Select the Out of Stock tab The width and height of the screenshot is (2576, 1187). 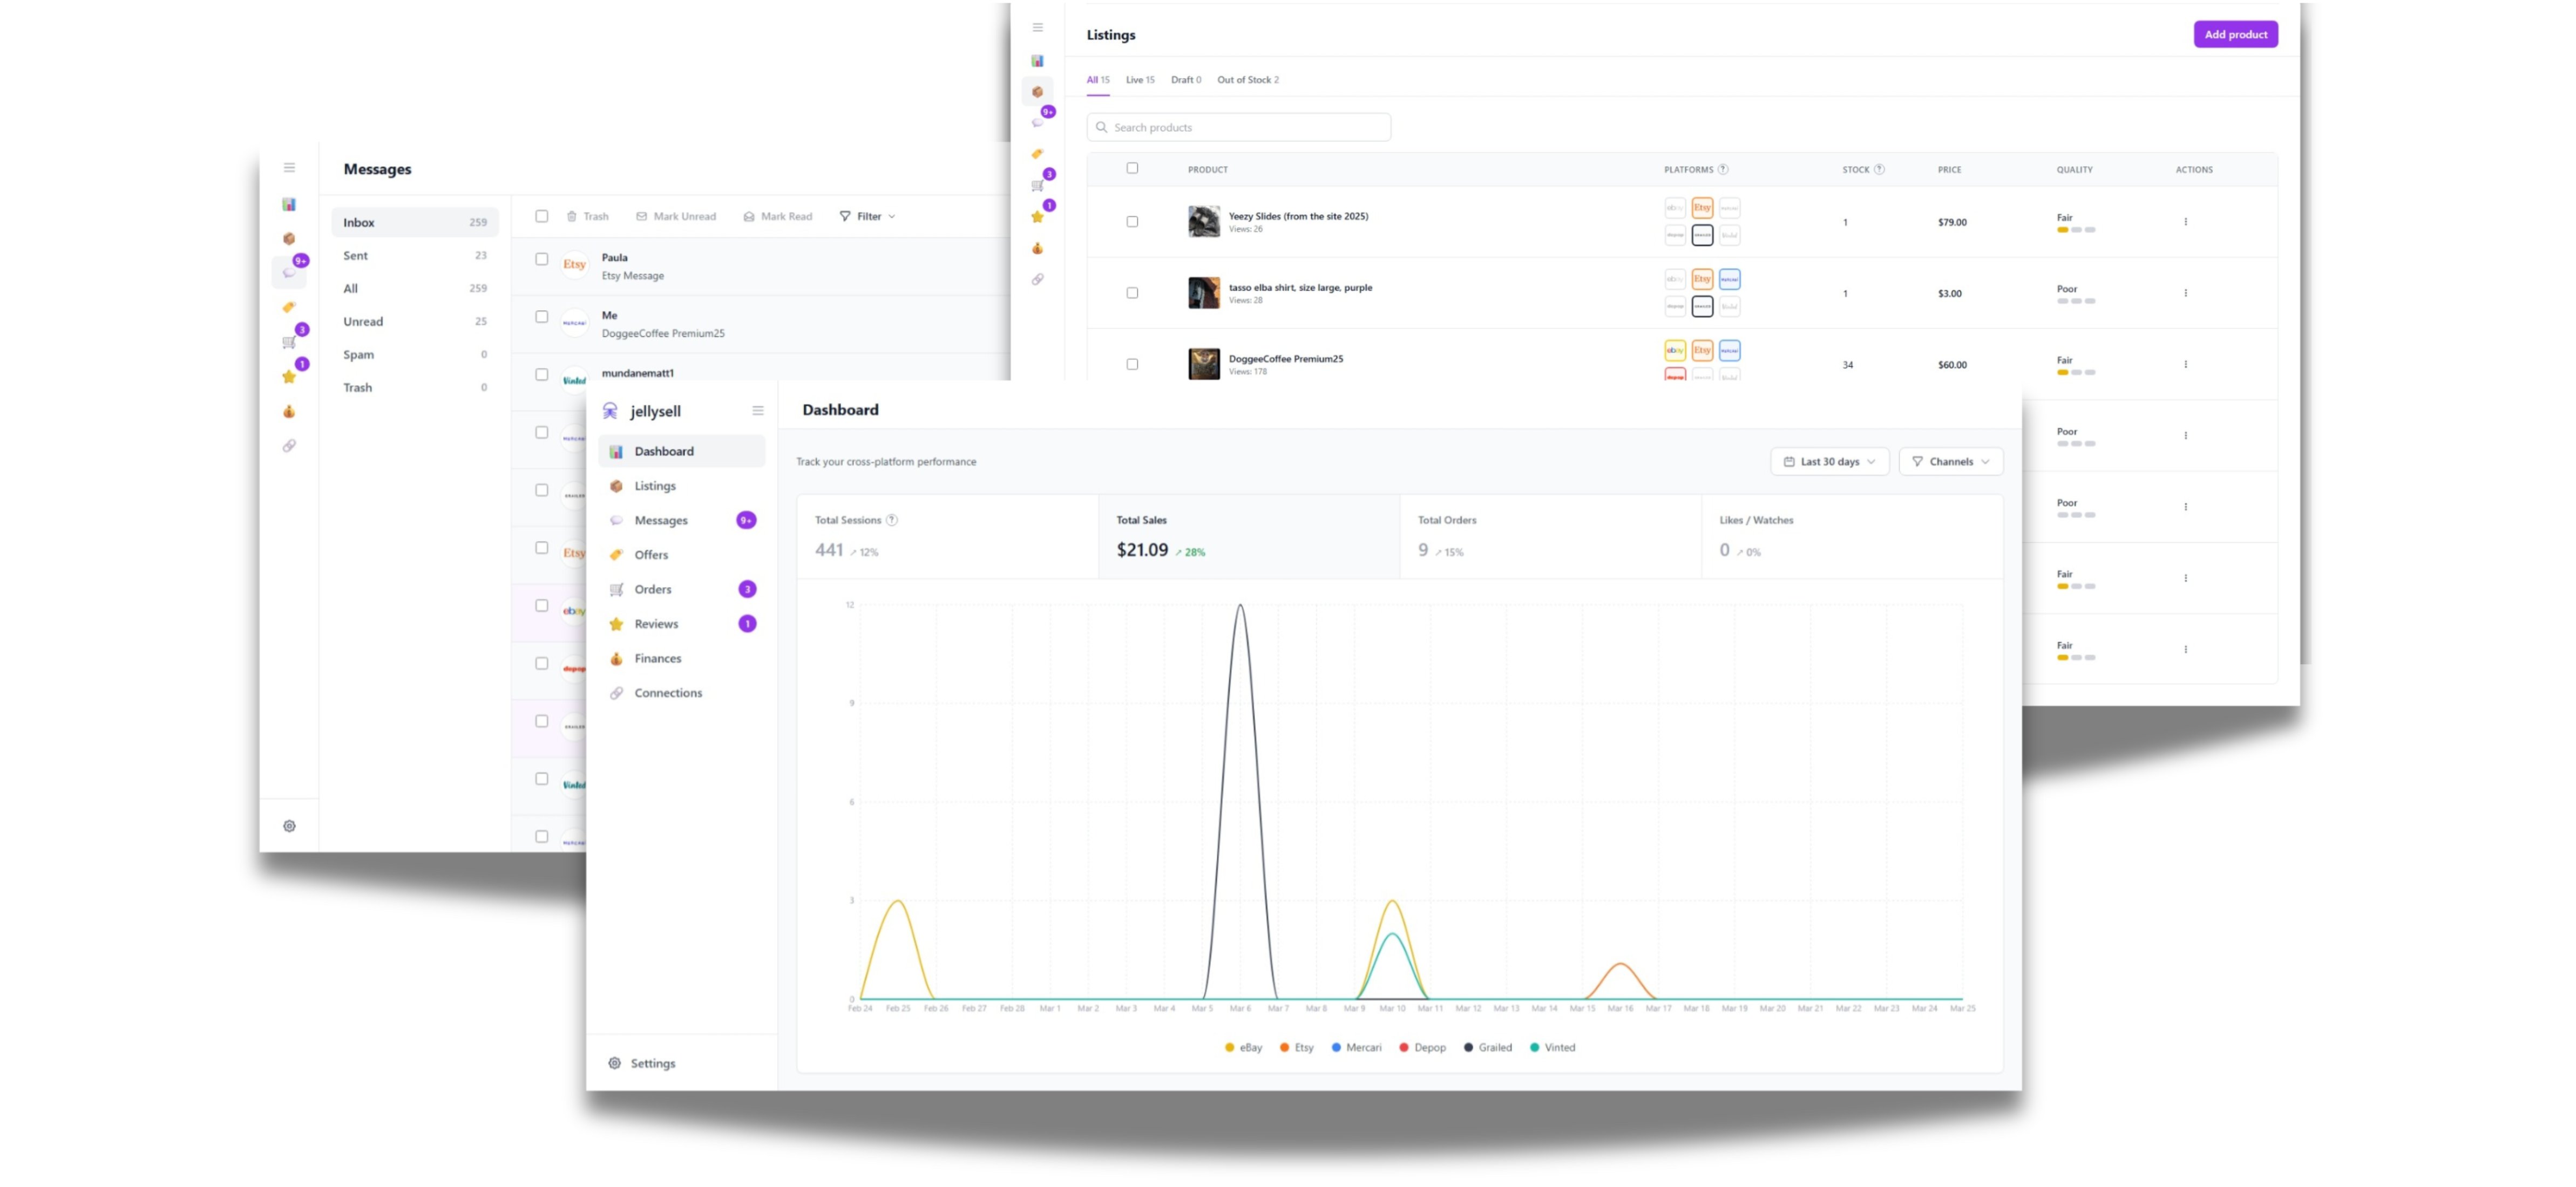(1247, 79)
